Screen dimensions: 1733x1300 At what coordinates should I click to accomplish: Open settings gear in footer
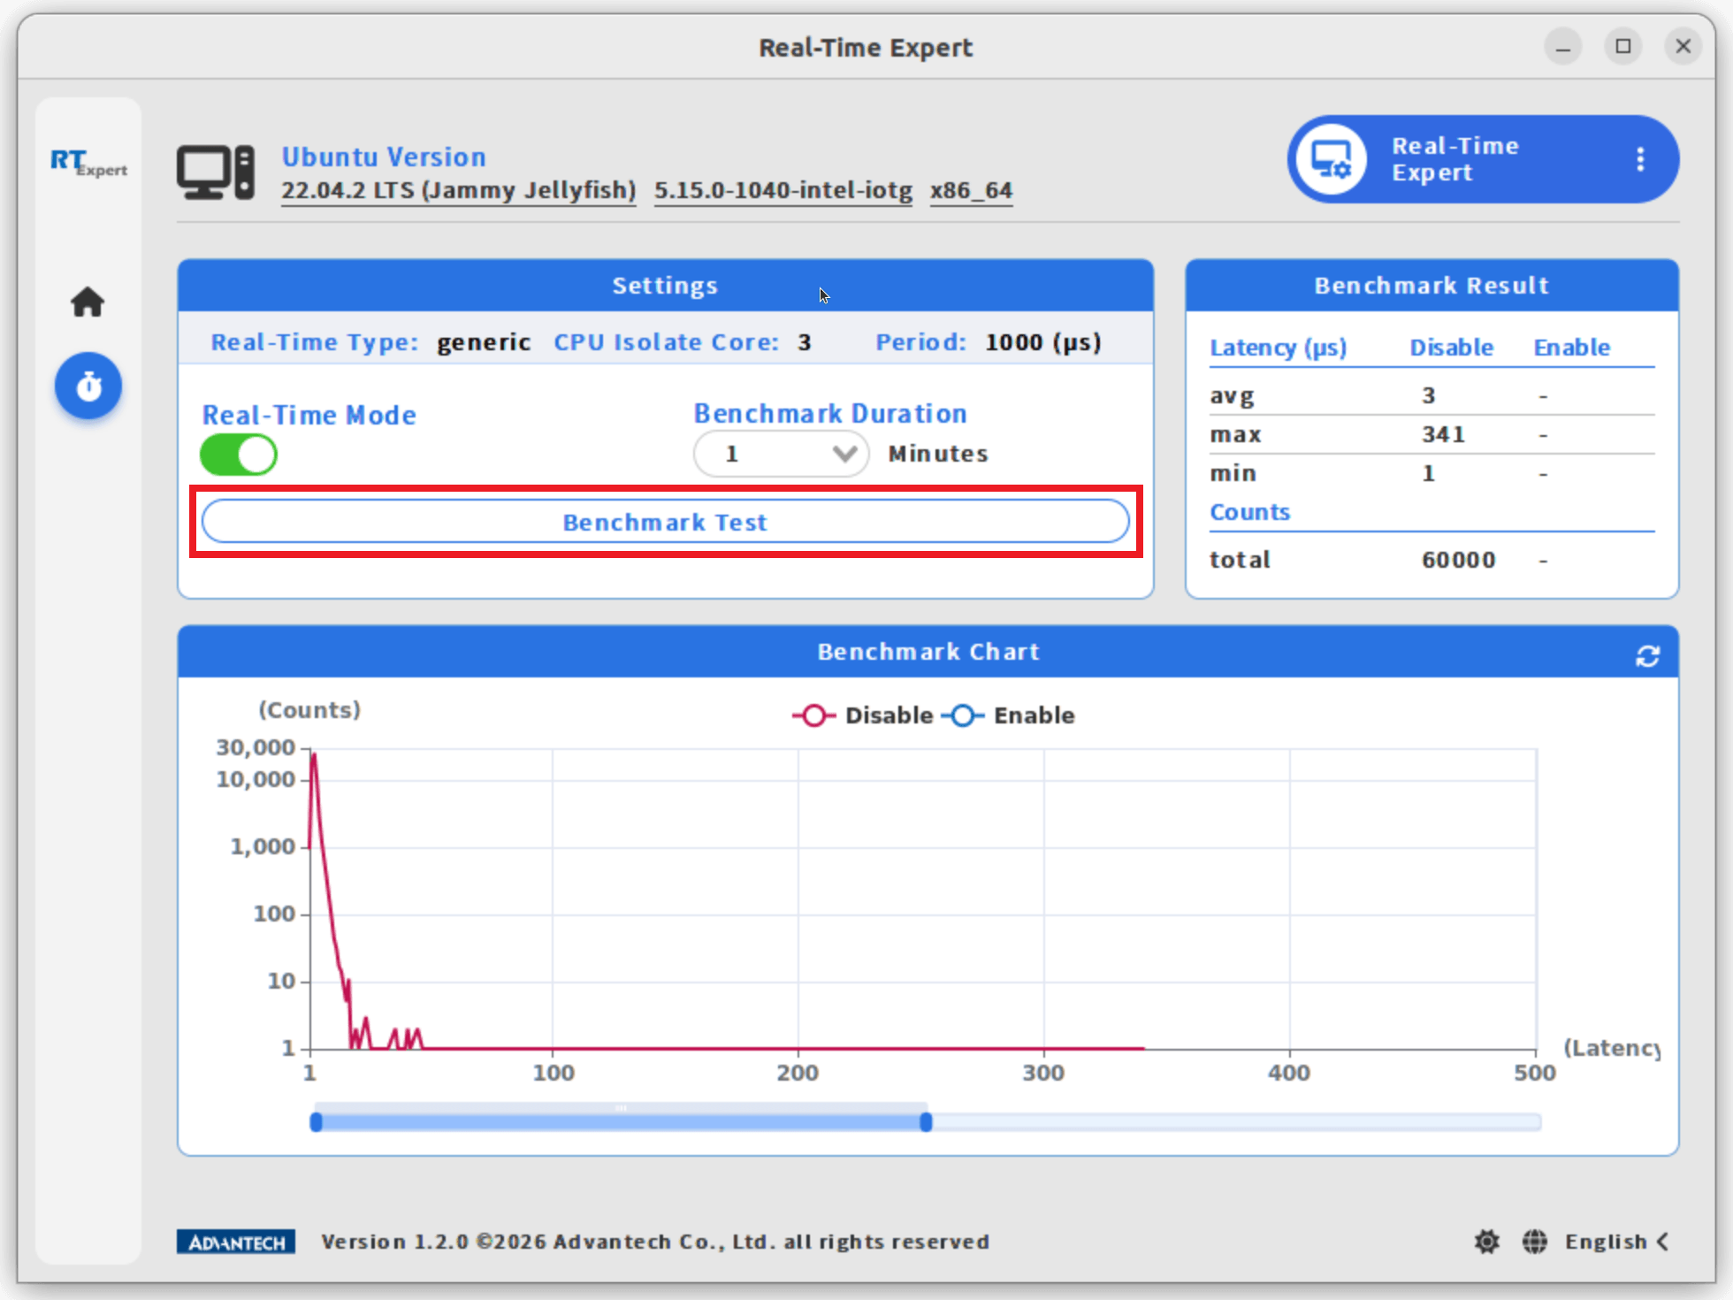coord(1487,1242)
